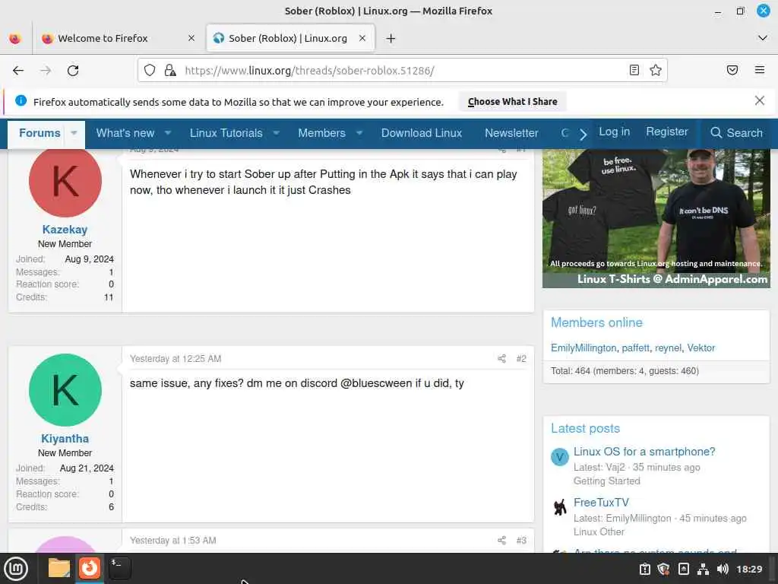Viewport: 778px width, 584px height.
Task: Show site security info via padlock icon
Action: tap(170, 70)
